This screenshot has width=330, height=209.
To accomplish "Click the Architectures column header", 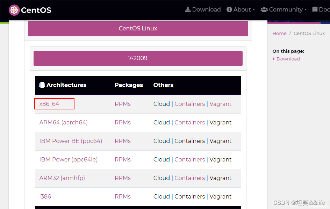I will 66,85.
